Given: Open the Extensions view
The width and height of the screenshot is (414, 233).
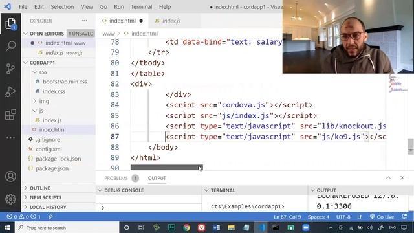Looking at the screenshot, I should point(10,115).
